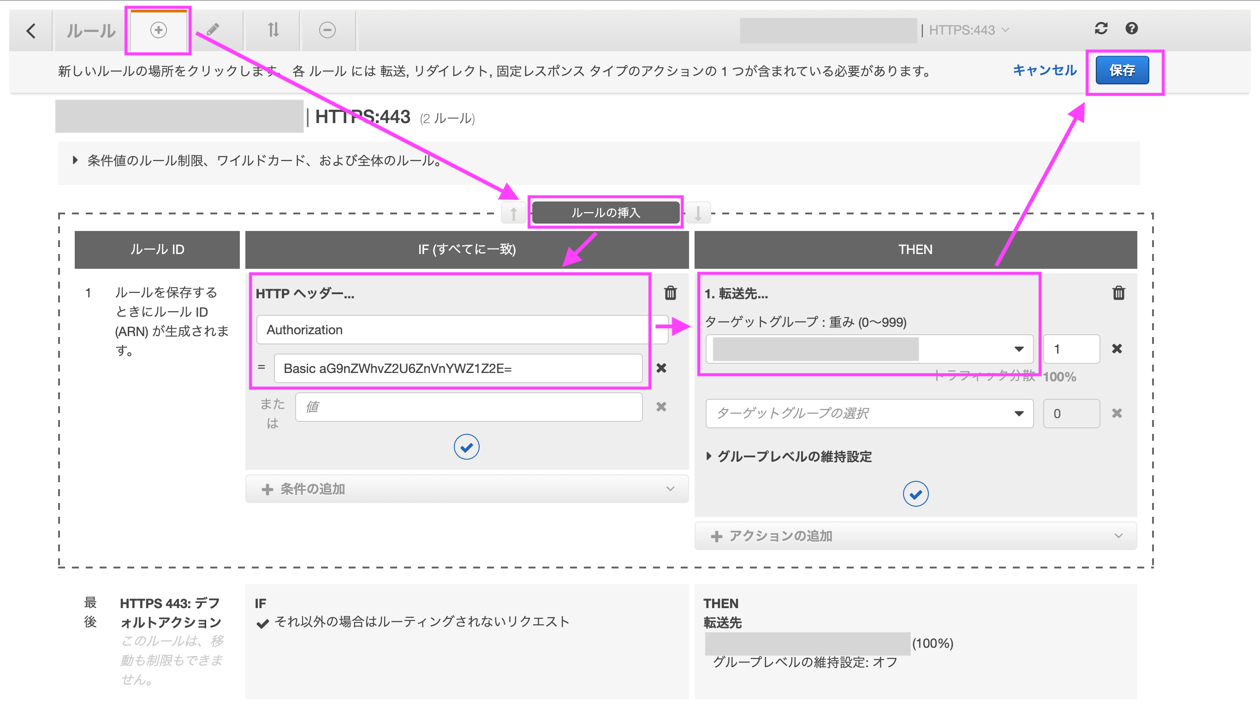Click the back arrow icon
The width and height of the screenshot is (1260, 710).
tap(31, 31)
